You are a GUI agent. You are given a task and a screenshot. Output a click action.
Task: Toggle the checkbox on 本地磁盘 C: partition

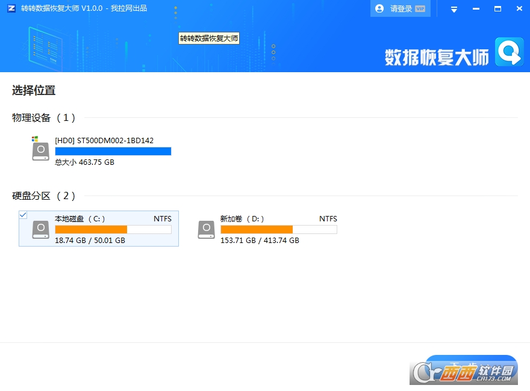coord(23,215)
